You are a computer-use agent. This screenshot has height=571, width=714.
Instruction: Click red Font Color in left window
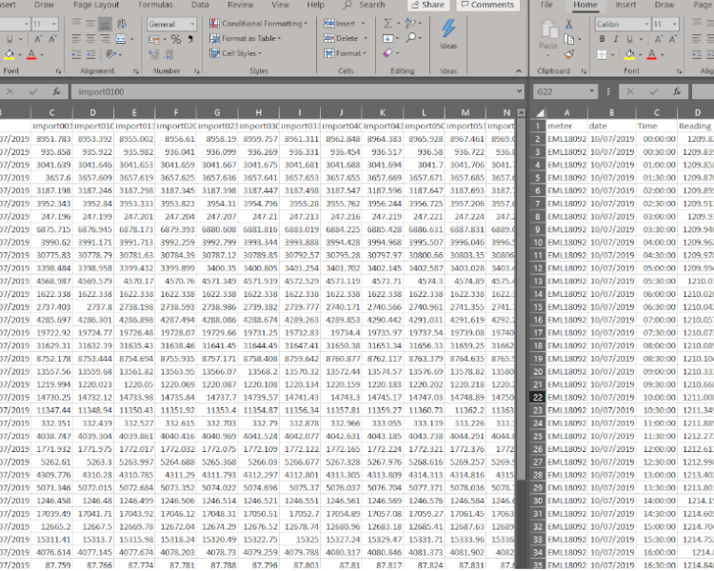31,54
